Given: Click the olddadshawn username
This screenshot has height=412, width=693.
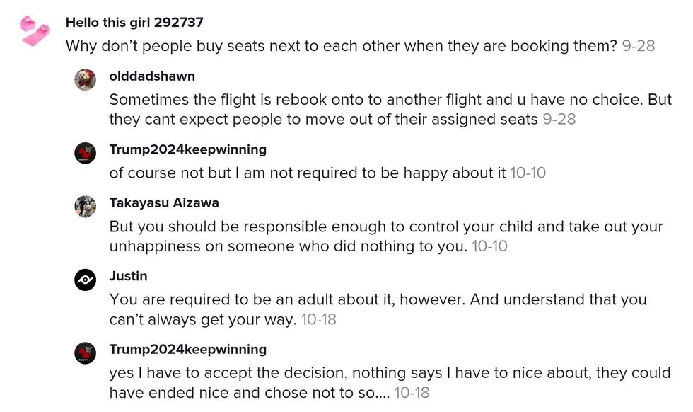Looking at the screenshot, I should coord(152,76).
